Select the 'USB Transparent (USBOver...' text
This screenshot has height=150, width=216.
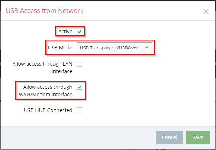pos(111,48)
